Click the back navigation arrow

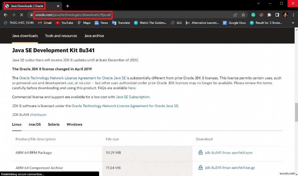(6, 15)
